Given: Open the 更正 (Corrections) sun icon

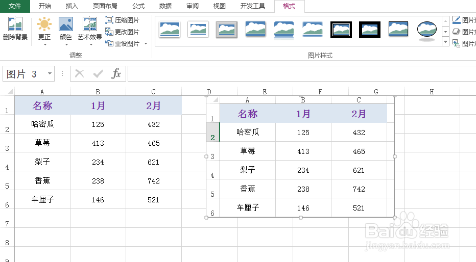Looking at the screenshot, I should [44, 24].
